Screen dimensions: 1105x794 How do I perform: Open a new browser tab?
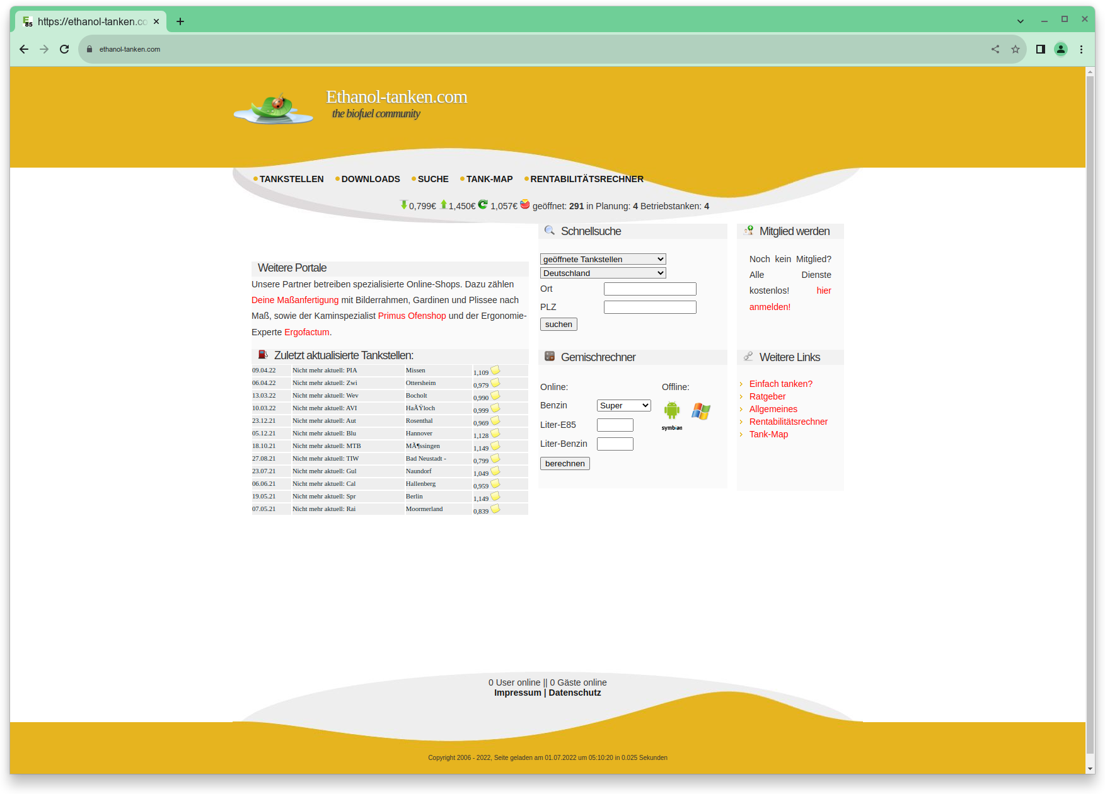[180, 21]
